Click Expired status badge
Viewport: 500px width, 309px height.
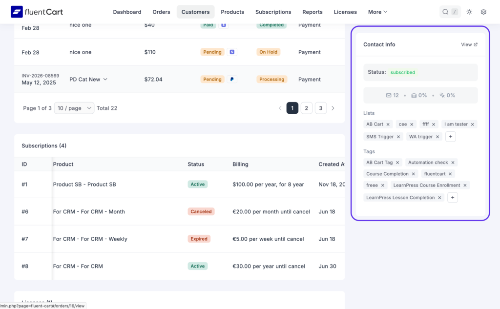pos(199,239)
